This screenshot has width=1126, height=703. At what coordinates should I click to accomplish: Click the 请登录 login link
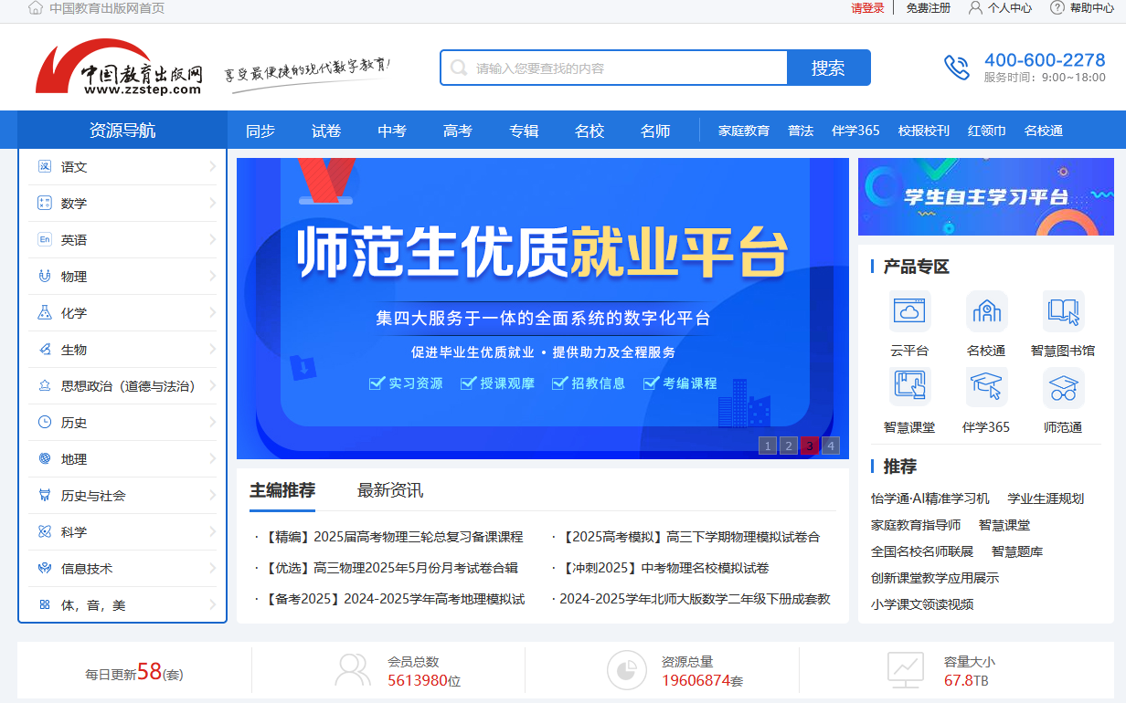tap(867, 8)
